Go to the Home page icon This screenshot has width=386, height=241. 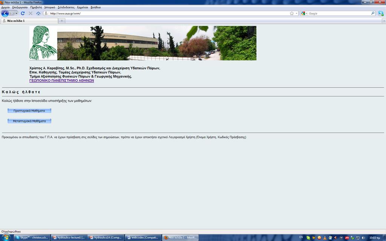[x=38, y=13]
